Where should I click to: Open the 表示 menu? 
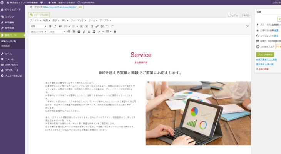56,20
